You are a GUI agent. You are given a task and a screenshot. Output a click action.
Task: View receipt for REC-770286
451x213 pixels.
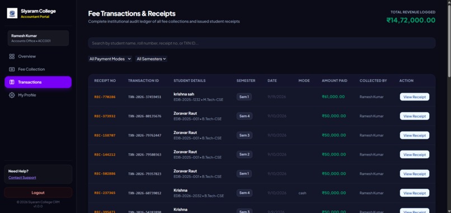pos(415,97)
